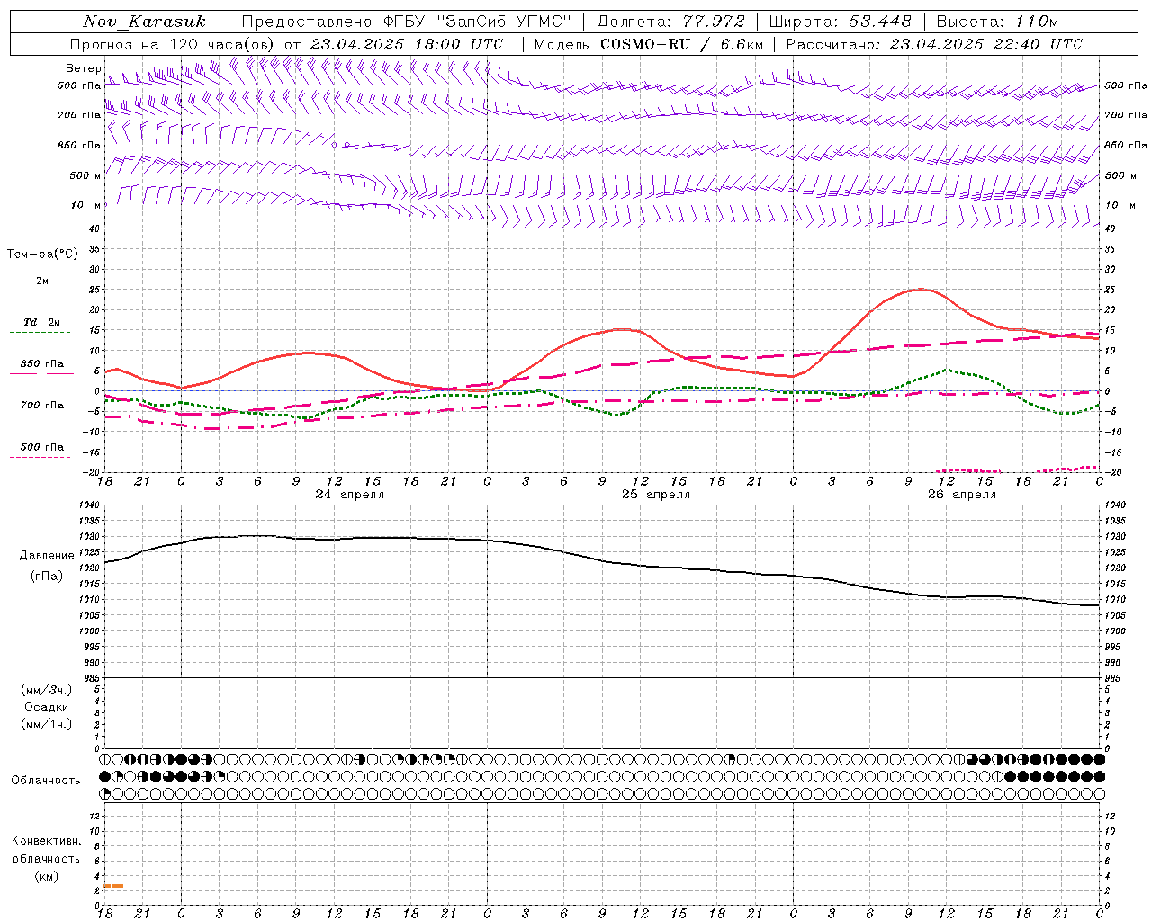1152x921 pixels.
Task: Click the Td 2м dew point legend entry
Action: point(42,322)
